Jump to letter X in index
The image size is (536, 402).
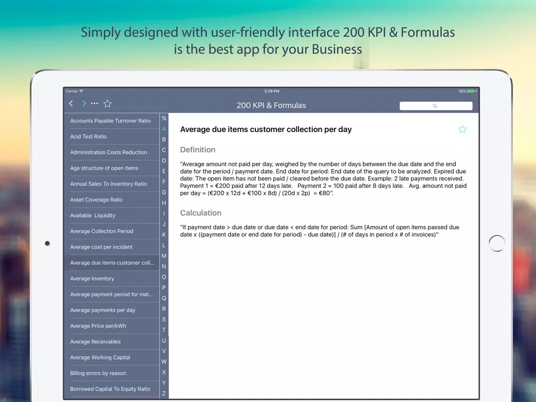(164, 373)
